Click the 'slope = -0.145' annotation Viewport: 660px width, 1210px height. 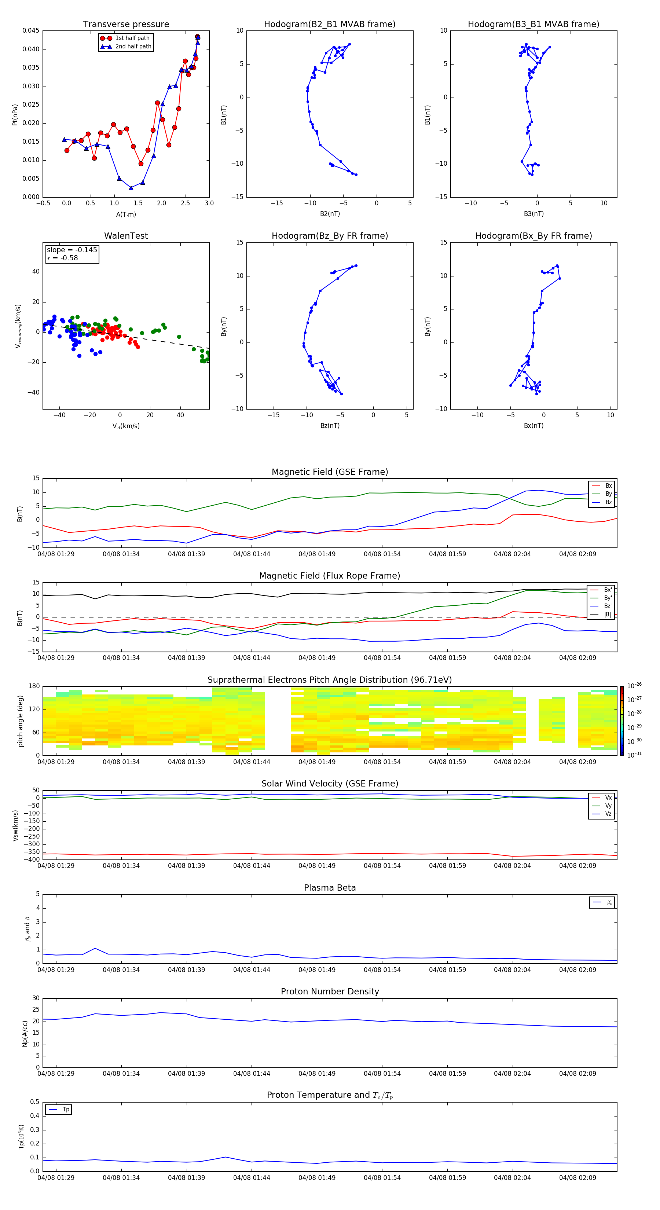click(x=72, y=250)
